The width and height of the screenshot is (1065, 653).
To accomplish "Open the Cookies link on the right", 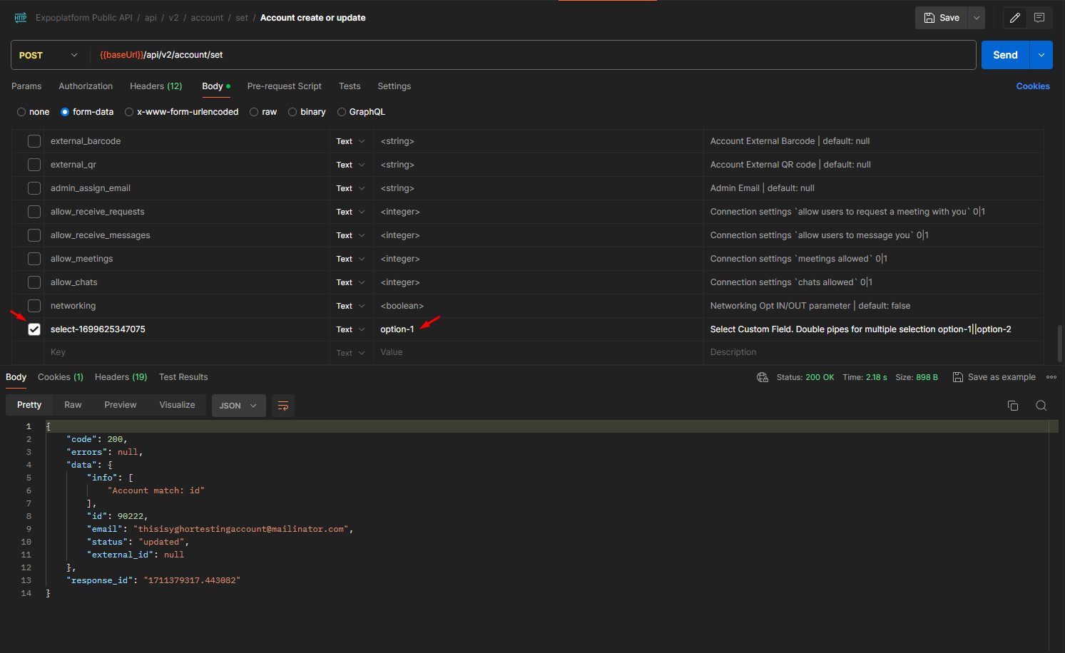I will click(1032, 86).
